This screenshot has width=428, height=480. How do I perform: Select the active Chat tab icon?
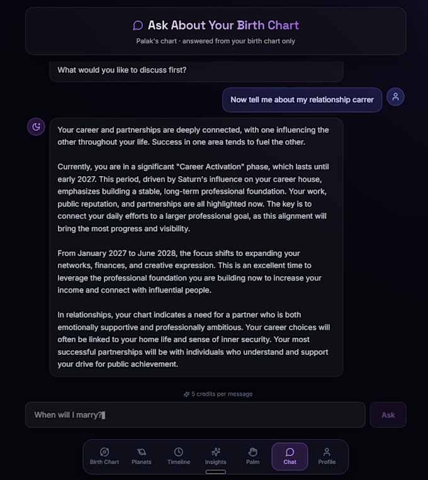click(290, 452)
